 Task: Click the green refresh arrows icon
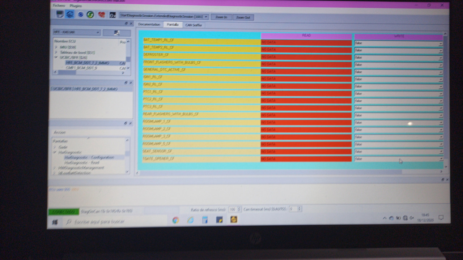90,15
